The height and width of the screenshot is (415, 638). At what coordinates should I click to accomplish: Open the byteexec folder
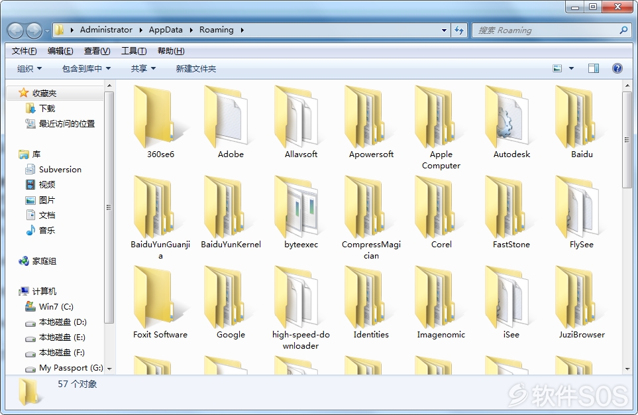tap(301, 212)
